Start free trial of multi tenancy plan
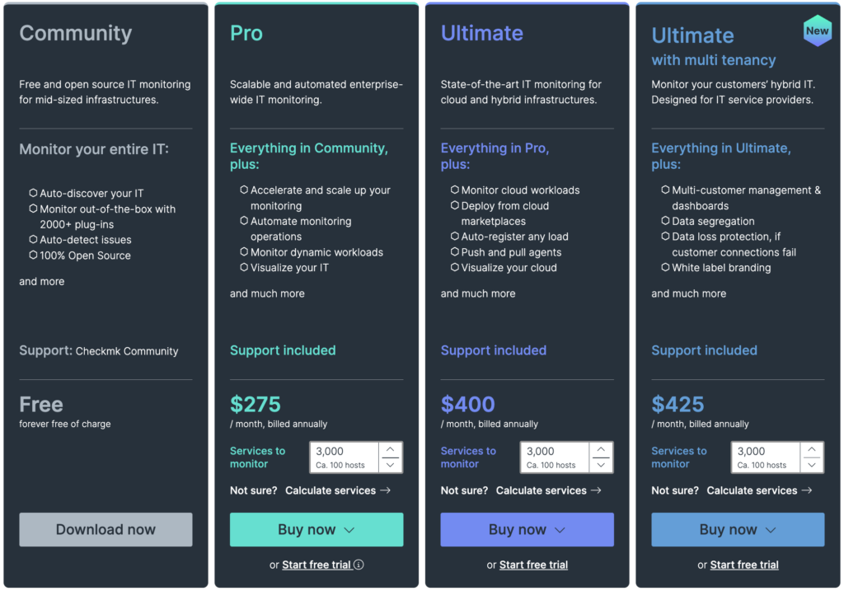The width and height of the screenshot is (844, 591). 744,565
